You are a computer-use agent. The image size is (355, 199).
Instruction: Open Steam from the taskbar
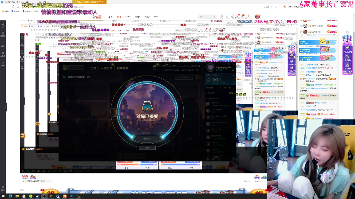tap(37, 196)
